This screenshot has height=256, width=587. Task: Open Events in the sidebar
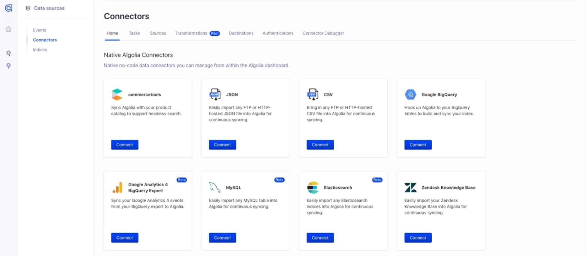point(40,30)
